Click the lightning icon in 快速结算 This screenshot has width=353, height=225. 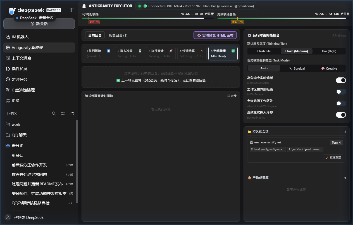202,51
